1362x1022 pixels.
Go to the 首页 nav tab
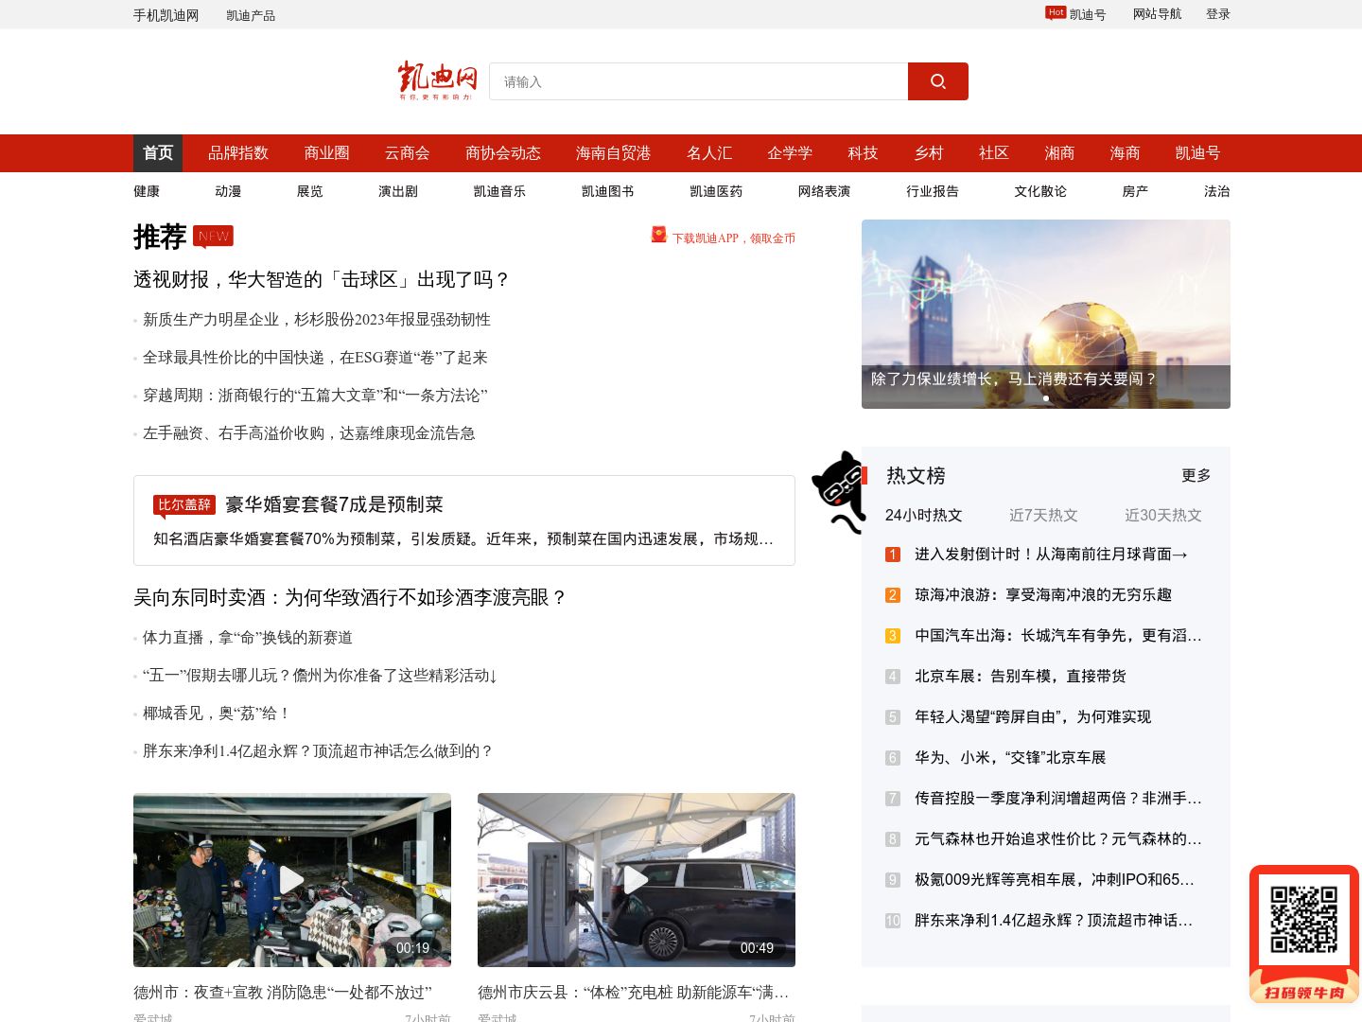(158, 153)
